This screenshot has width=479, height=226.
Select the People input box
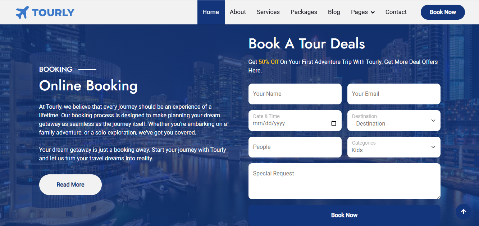click(x=295, y=147)
